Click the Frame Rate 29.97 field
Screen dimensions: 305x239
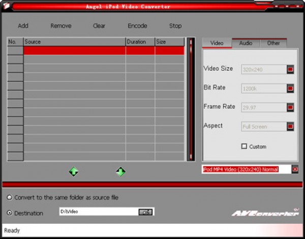(264, 107)
